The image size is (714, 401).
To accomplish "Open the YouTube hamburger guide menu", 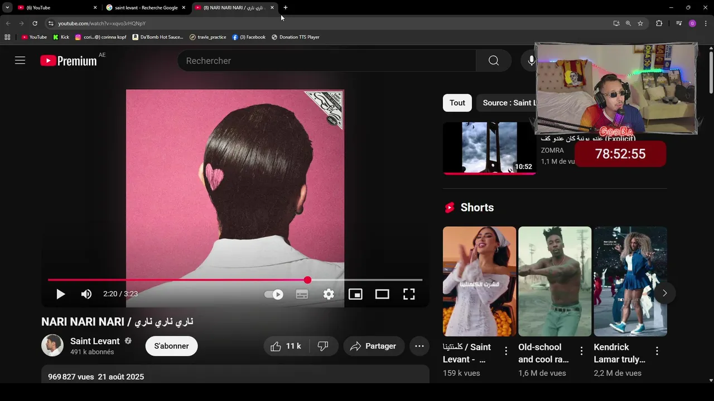I will (x=20, y=61).
